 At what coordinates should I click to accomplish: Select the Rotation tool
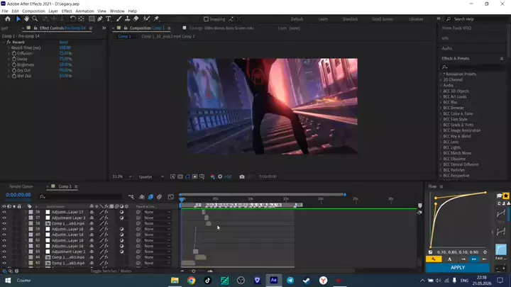coord(72,19)
